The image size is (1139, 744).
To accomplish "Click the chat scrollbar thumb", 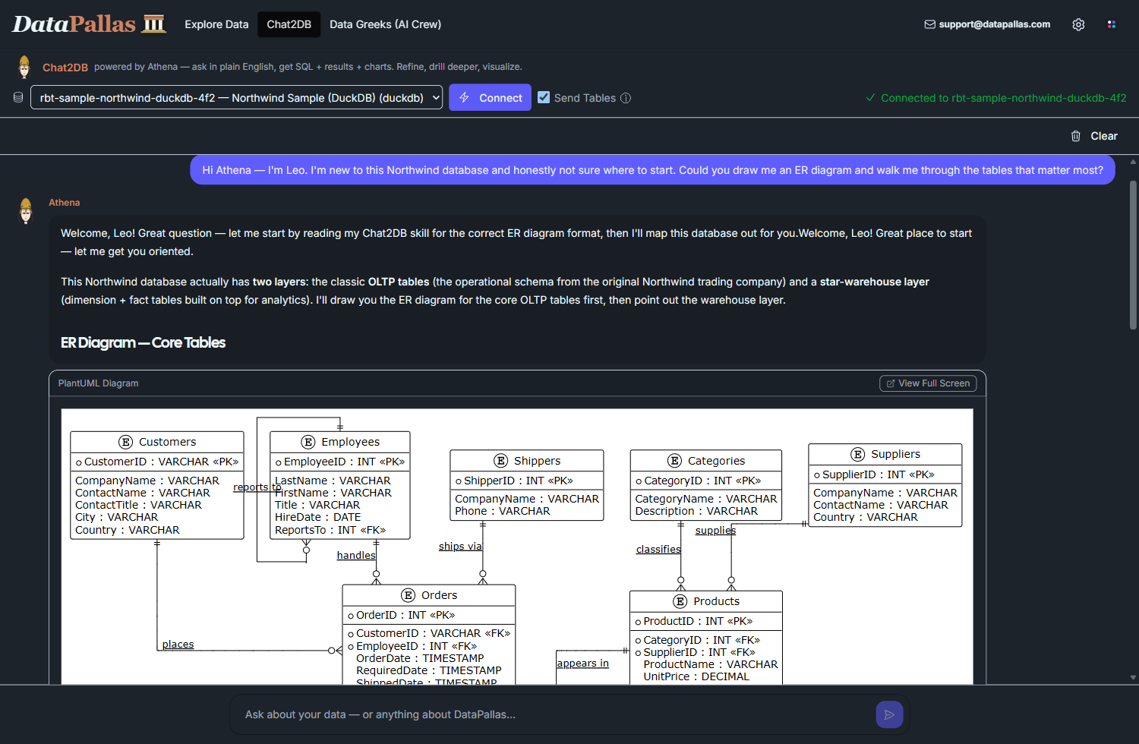I will point(1133,254).
